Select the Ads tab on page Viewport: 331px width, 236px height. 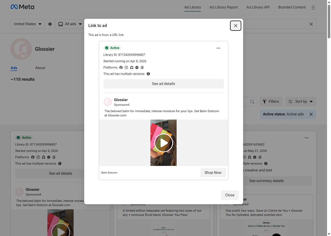click(14, 68)
